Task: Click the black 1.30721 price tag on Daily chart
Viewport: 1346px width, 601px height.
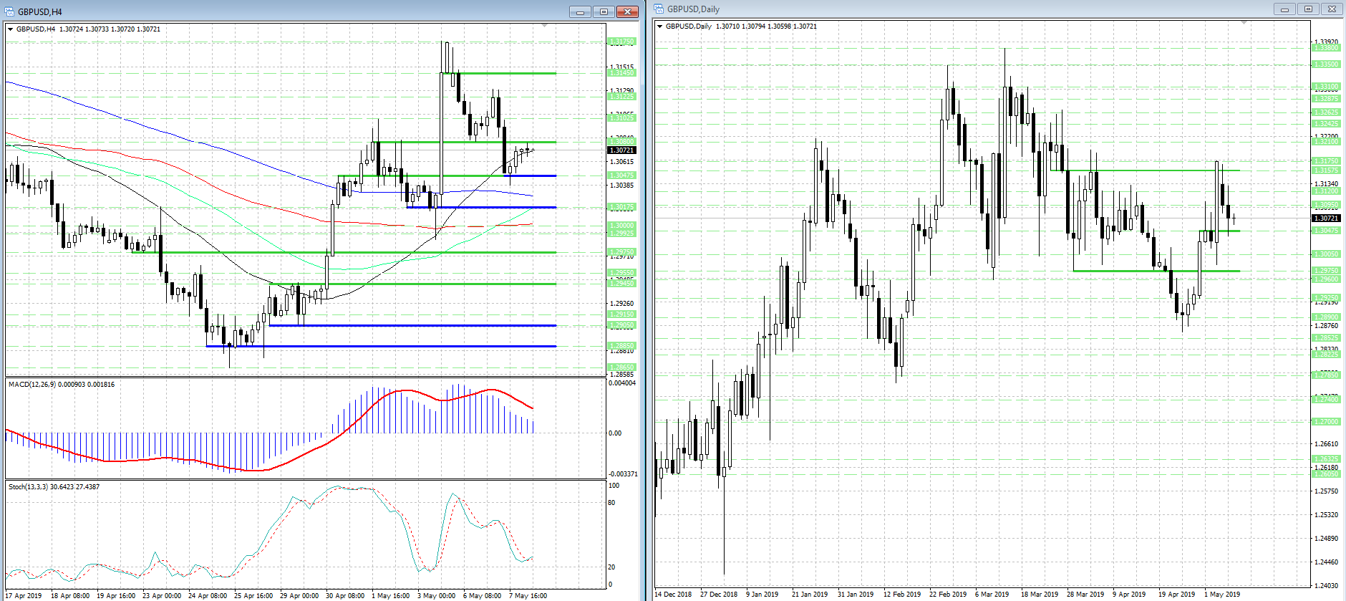Action: point(1325,218)
